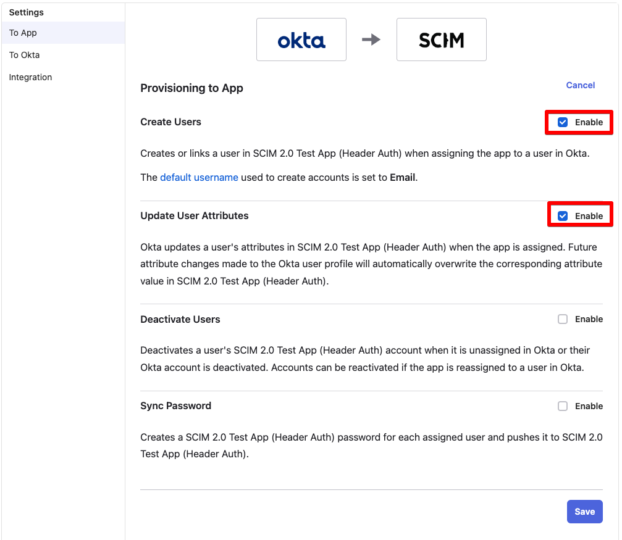Enable the Deactivate Users checkbox

click(563, 319)
